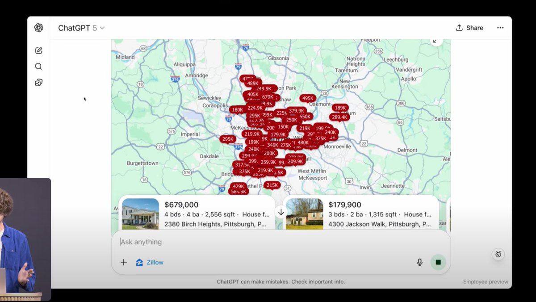Click the ChatGPT logo icon
This screenshot has width=536, height=302.
coord(39,28)
